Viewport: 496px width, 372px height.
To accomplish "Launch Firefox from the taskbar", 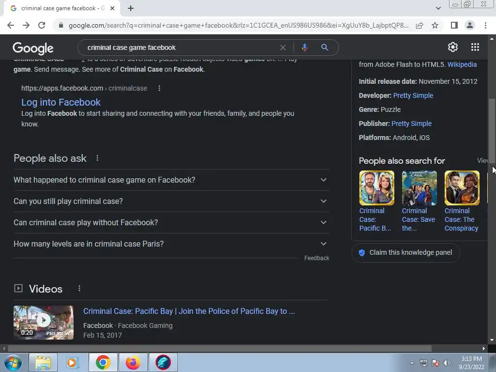I will point(133,362).
